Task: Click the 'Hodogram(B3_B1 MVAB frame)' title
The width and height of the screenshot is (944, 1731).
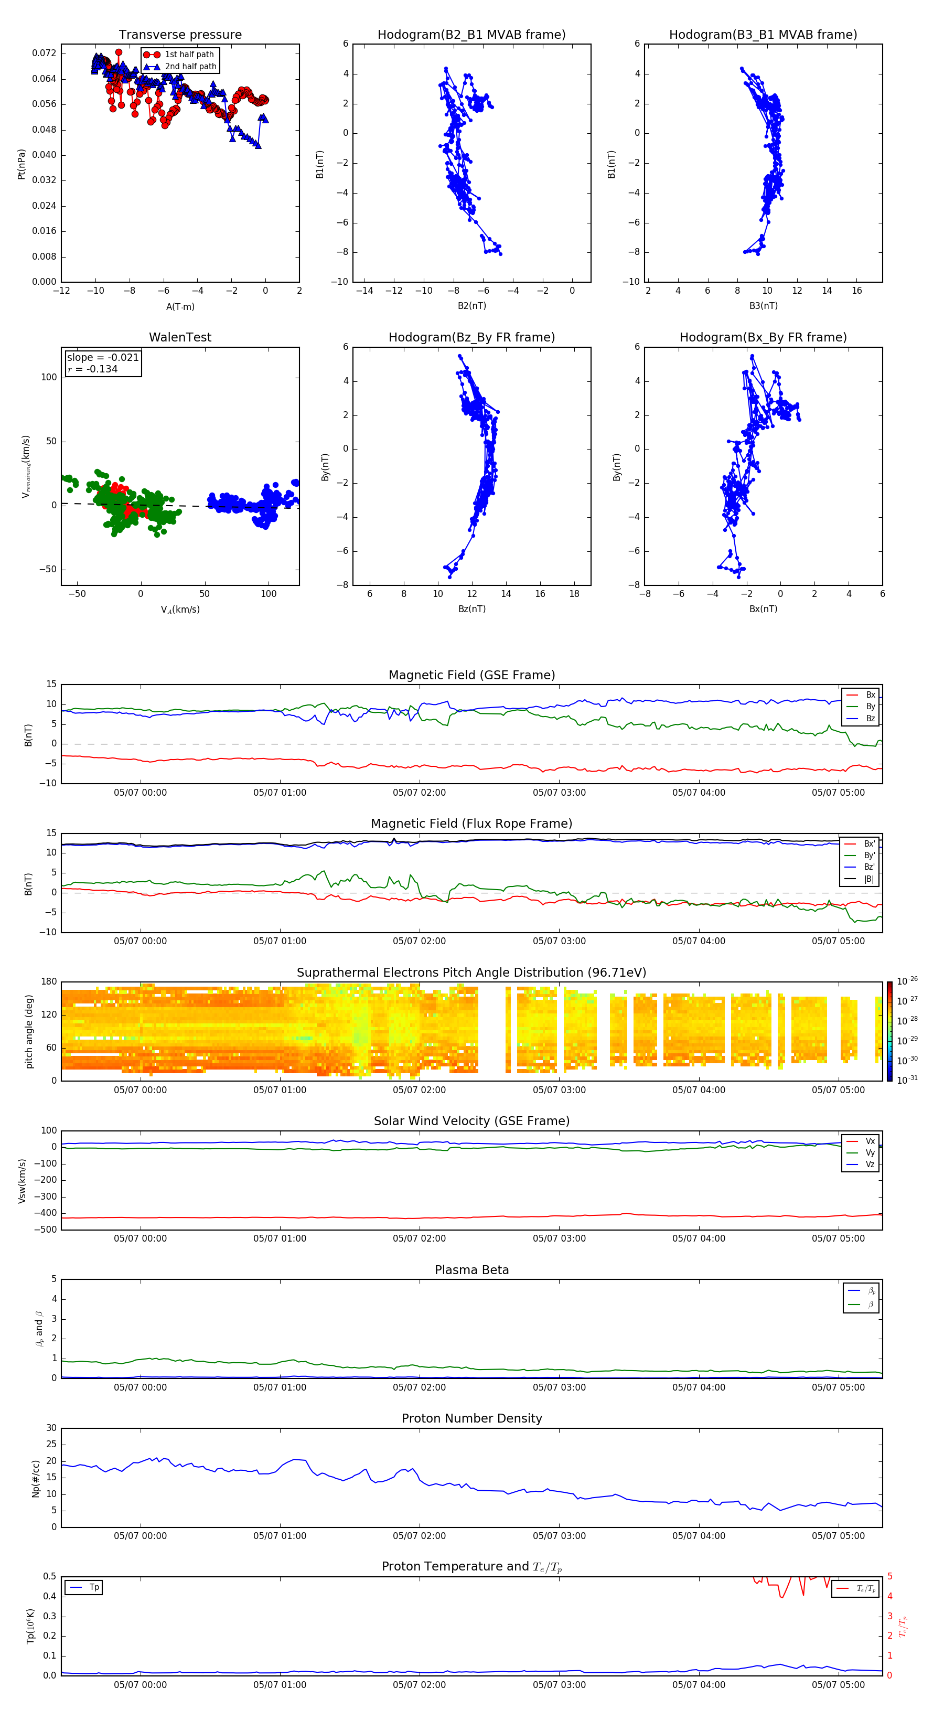Action: [x=763, y=35]
